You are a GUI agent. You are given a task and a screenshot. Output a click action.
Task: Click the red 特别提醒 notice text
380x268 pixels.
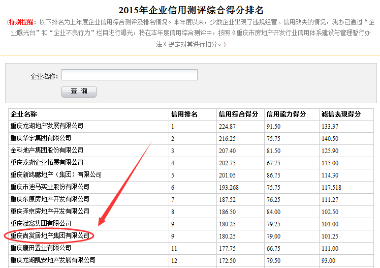point(21,22)
